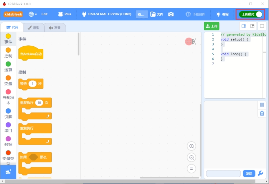Select the 运算 operators category

[8, 67]
